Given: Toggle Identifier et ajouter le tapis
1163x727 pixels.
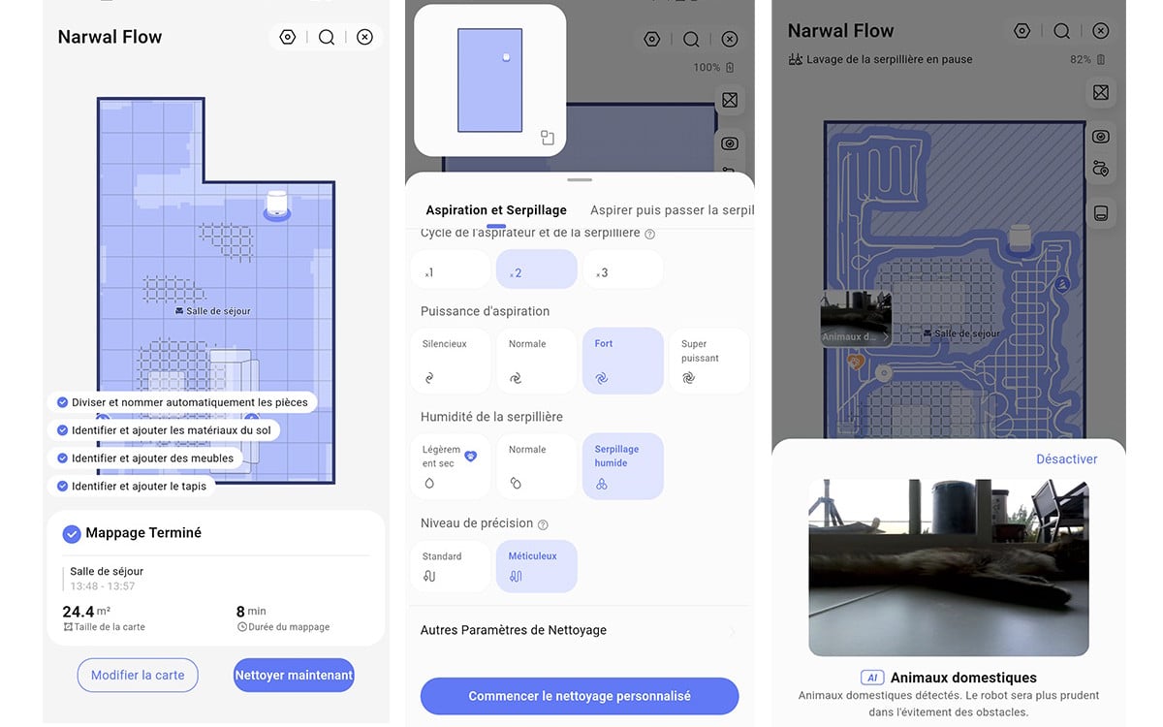Looking at the screenshot, I should [132, 486].
